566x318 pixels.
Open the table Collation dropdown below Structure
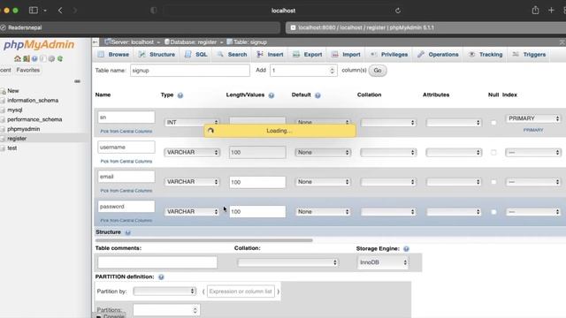pyautogui.click(x=287, y=262)
